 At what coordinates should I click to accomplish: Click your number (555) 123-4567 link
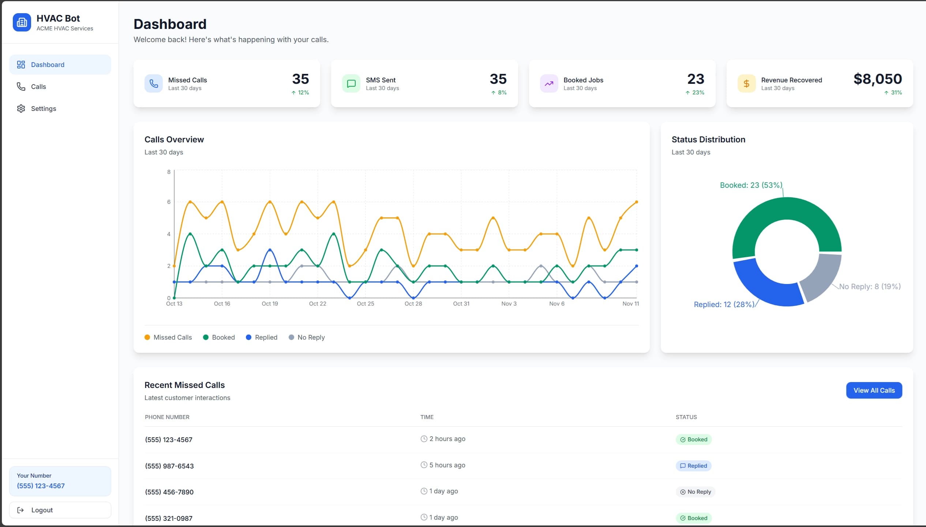pos(41,486)
